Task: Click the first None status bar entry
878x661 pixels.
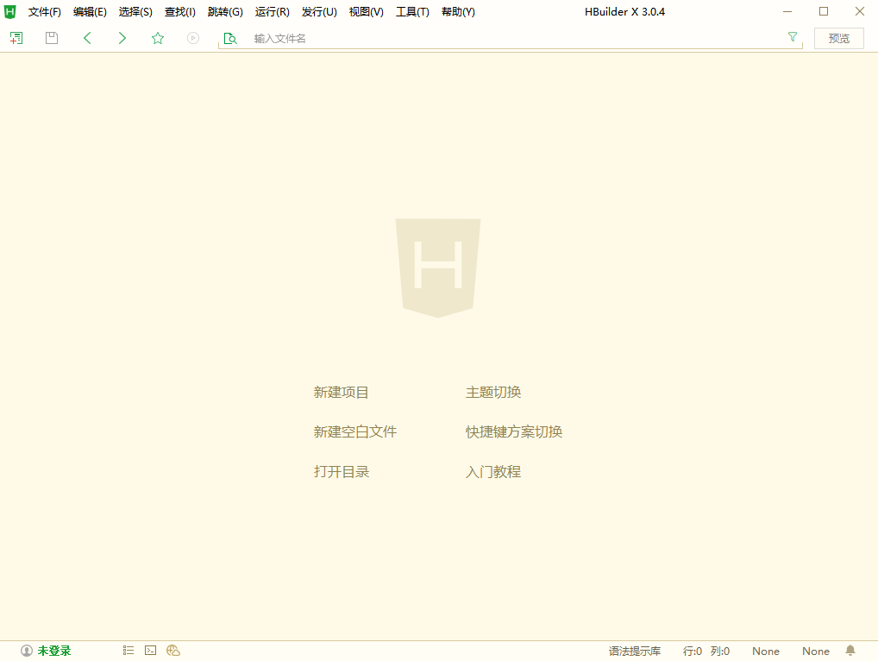Action: coord(766,651)
